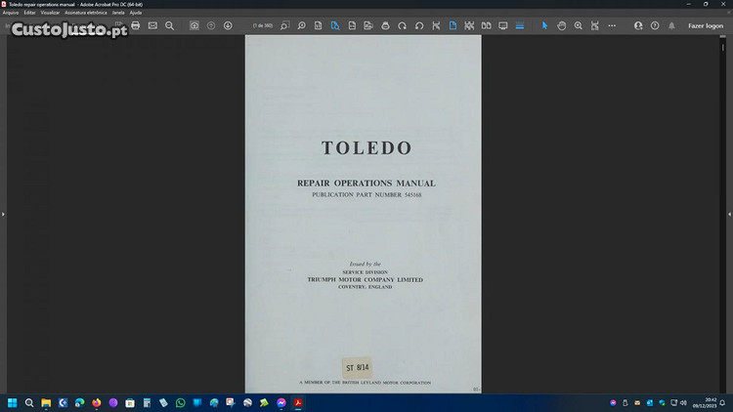Screen dimensions: 733x412
Task: Open the Visualizar menu
Action: coord(50,13)
